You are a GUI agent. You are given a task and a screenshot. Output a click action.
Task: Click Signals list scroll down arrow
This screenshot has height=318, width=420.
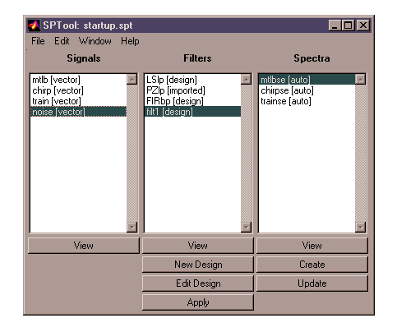click(132, 227)
